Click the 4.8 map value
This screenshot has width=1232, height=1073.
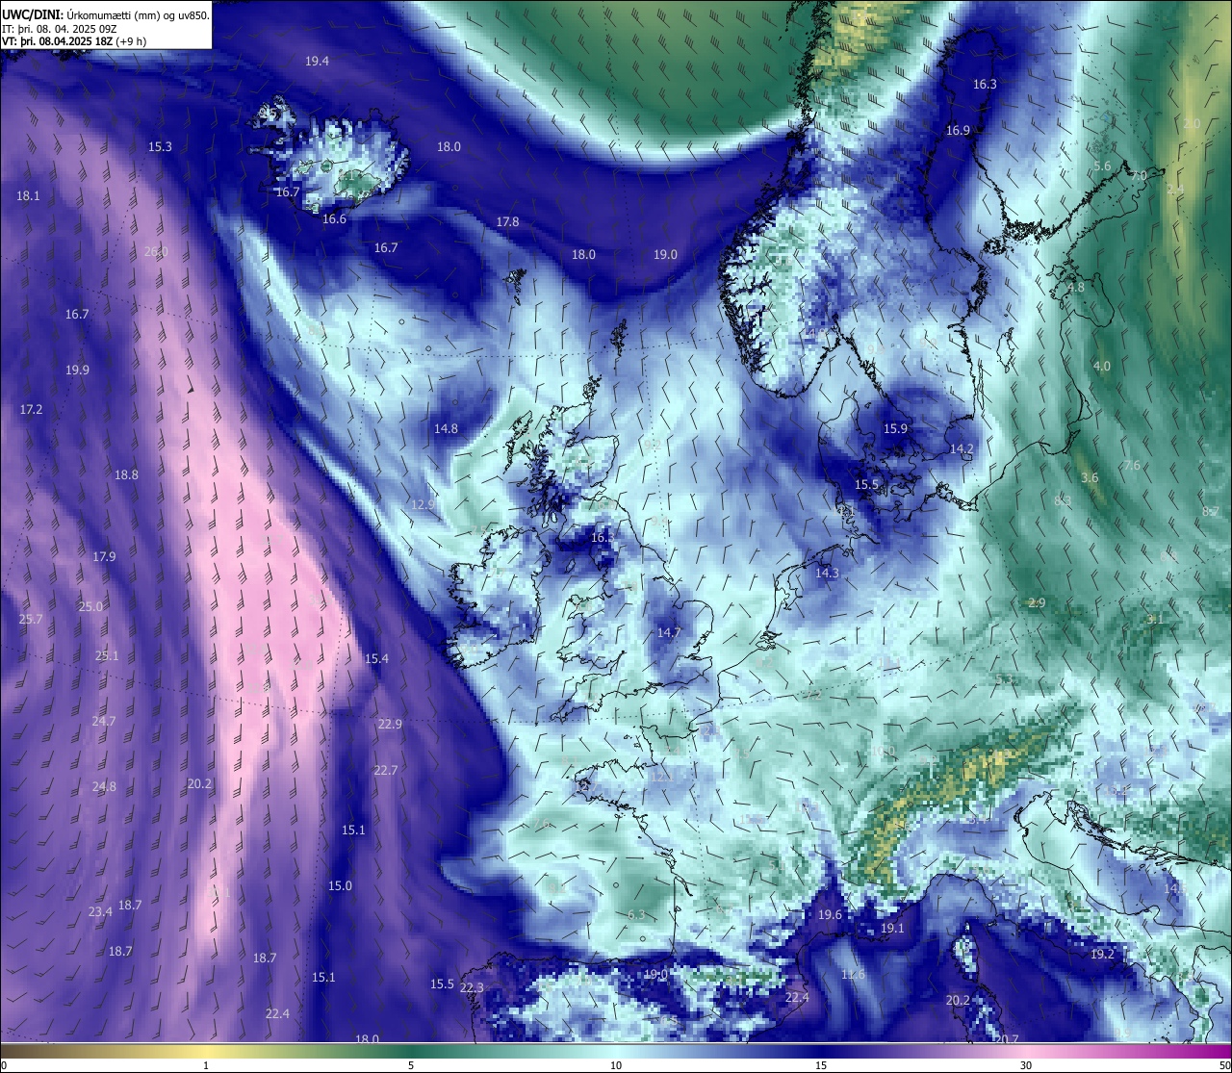(1076, 287)
